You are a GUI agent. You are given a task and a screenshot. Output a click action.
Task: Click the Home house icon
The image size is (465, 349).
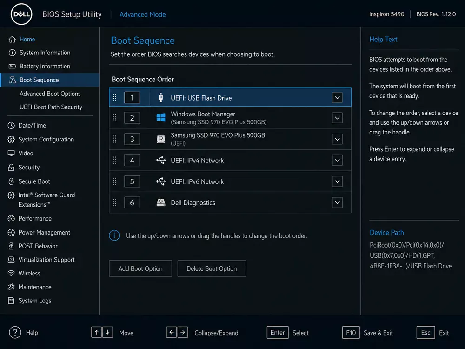(x=12, y=39)
